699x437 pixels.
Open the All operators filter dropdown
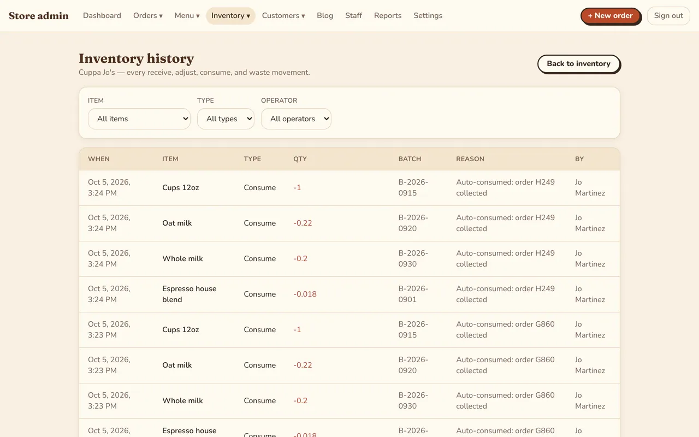[x=296, y=119]
